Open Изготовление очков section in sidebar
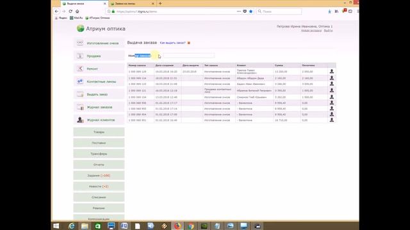 click(x=99, y=43)
